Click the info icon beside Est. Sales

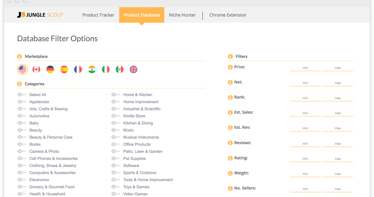(230, 112)
